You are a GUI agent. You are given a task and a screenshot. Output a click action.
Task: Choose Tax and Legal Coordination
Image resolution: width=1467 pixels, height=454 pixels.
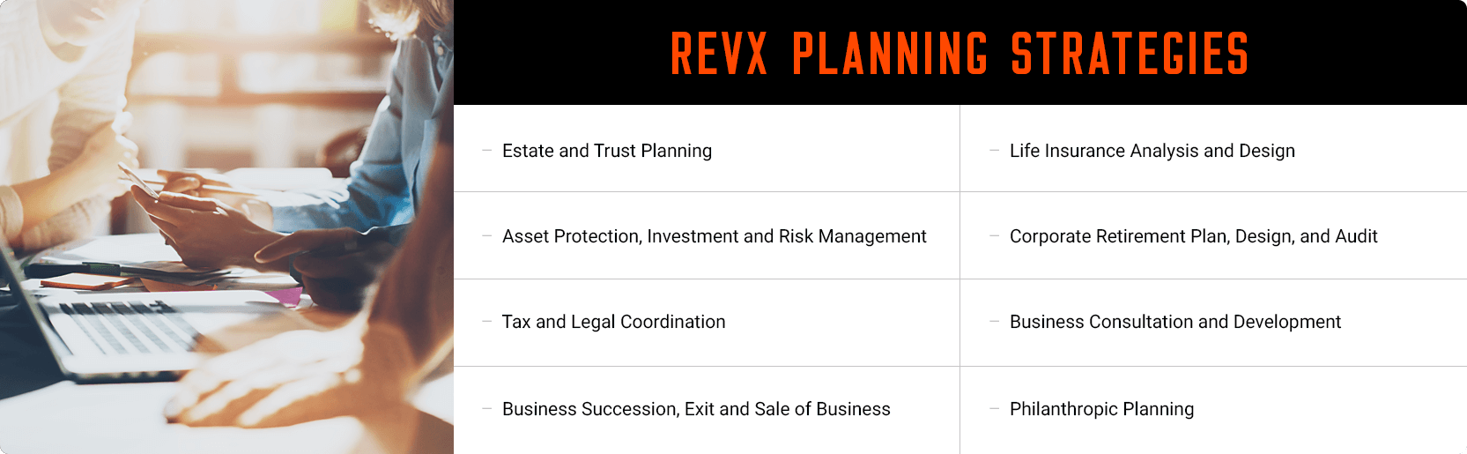(x=614, y=322)
